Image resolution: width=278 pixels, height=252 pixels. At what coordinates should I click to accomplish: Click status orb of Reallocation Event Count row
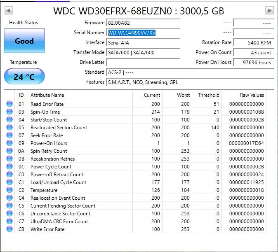[x=9, y=198]
